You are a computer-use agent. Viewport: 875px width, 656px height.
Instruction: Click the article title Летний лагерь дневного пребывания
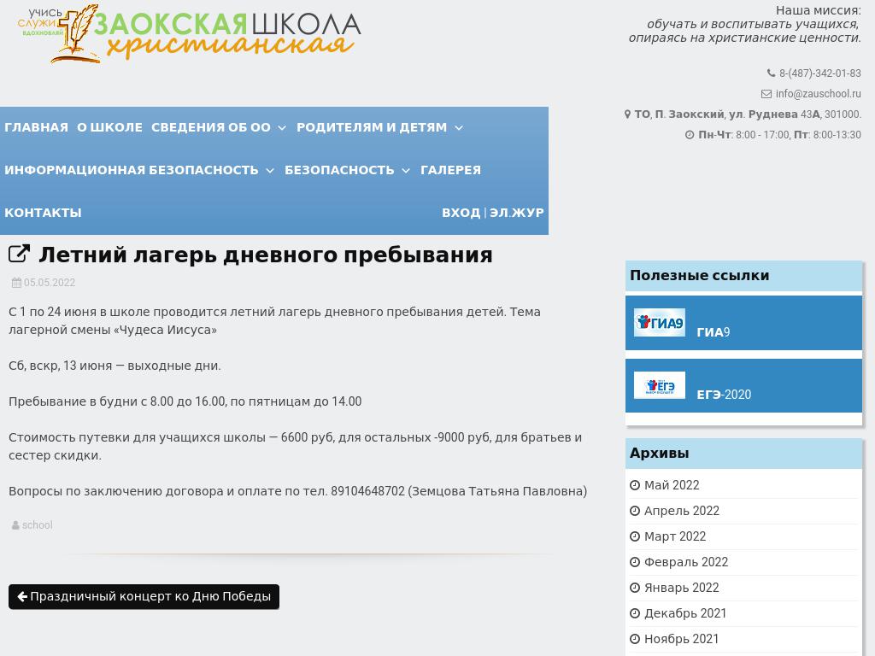tap(266, 255)
